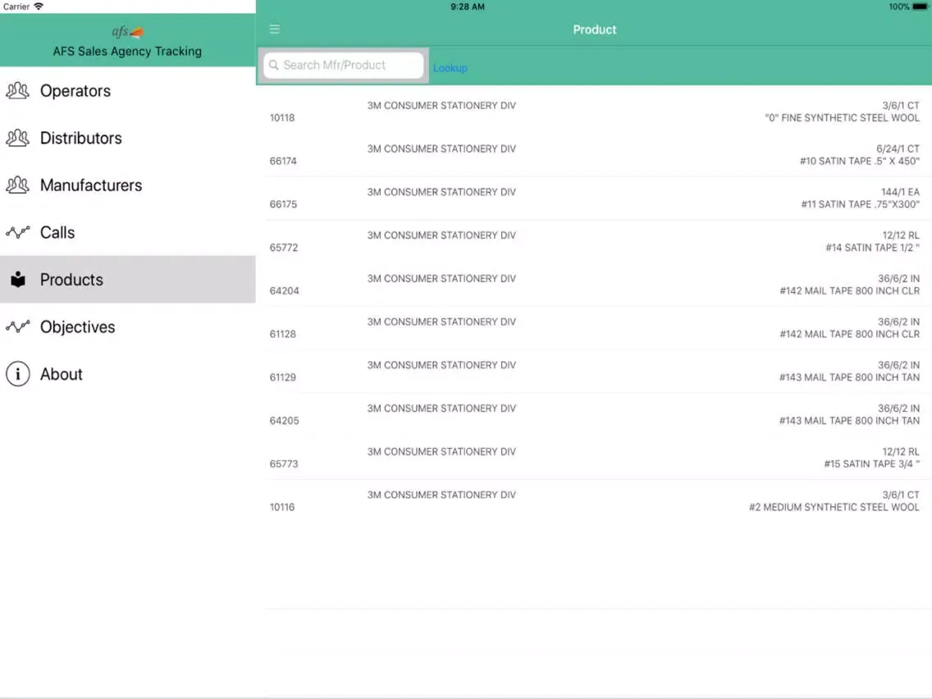Click manufacturer name in row 10118
The image size is (932, 699).
point(441,105)
